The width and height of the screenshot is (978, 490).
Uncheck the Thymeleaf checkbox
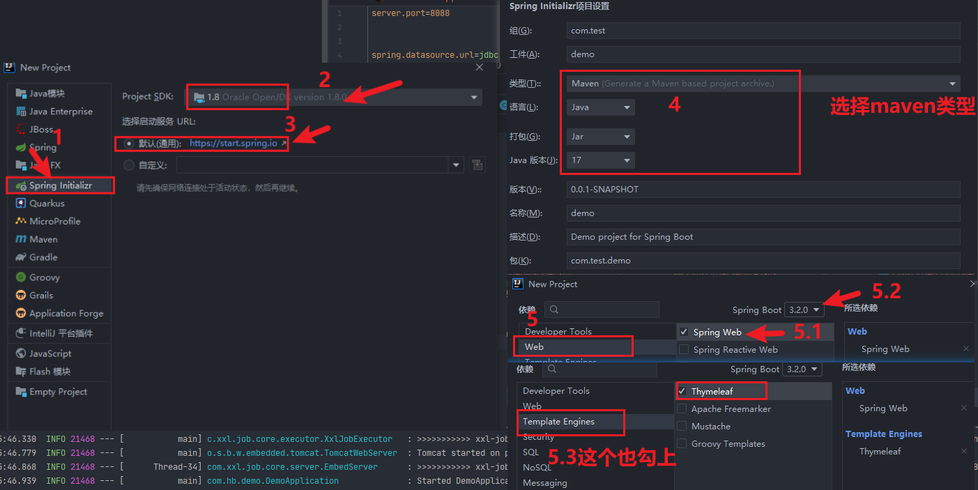click(x=682, y=392)
